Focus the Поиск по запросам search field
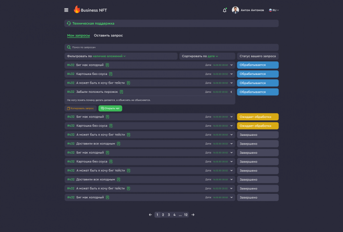343x232 pixels. pos(172,47)
